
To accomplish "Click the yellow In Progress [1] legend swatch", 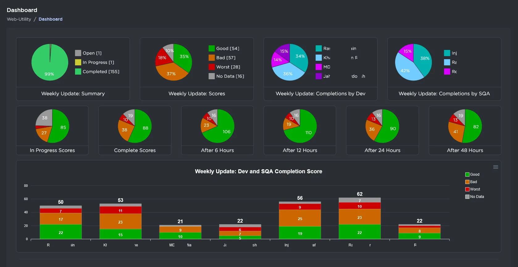I will point(78,62).
